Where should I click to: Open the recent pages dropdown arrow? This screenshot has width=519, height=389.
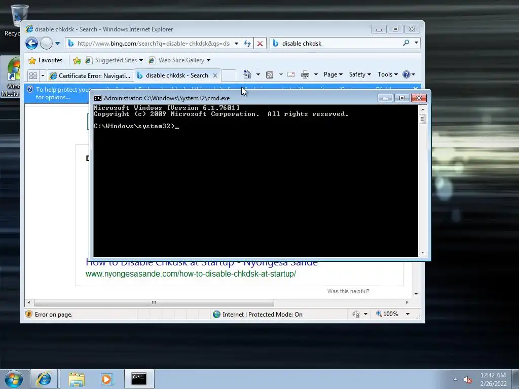pyautogui.click(x=57, y=44)
